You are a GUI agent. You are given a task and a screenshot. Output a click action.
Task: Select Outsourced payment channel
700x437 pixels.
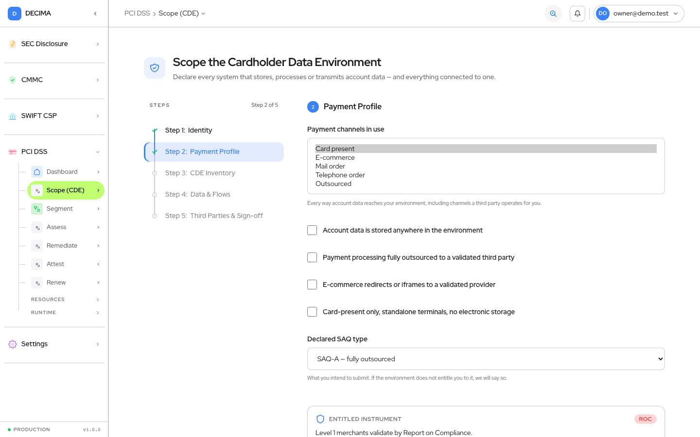pos(486,184)
